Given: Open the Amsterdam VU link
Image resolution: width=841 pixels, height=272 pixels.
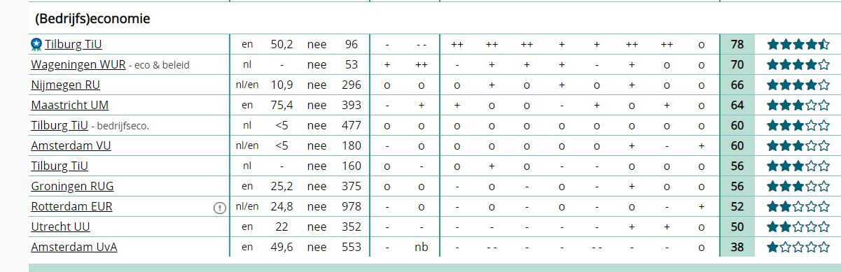Looking at the screenshot, I should point(71,146).
